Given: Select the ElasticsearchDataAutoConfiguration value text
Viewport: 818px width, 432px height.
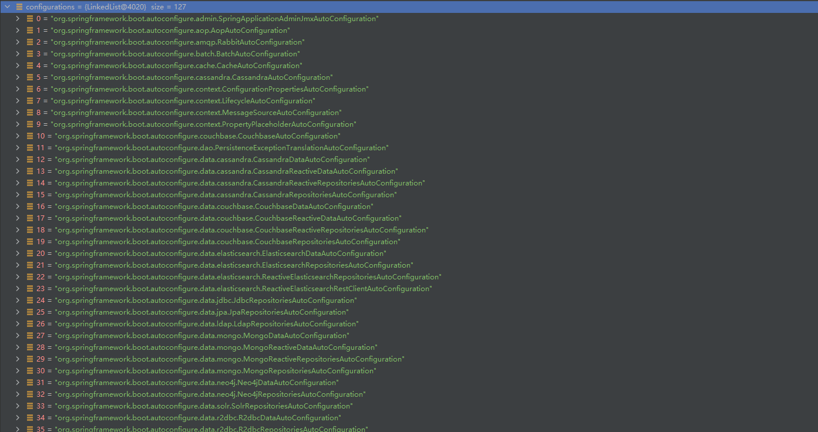Looking at the screenshot, I should (x=220, y=254).
